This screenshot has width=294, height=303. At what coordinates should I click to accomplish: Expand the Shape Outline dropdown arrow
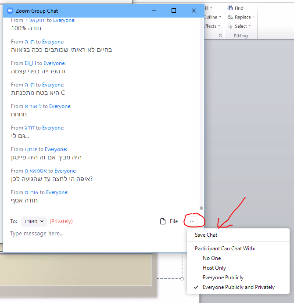click(220, 17)
